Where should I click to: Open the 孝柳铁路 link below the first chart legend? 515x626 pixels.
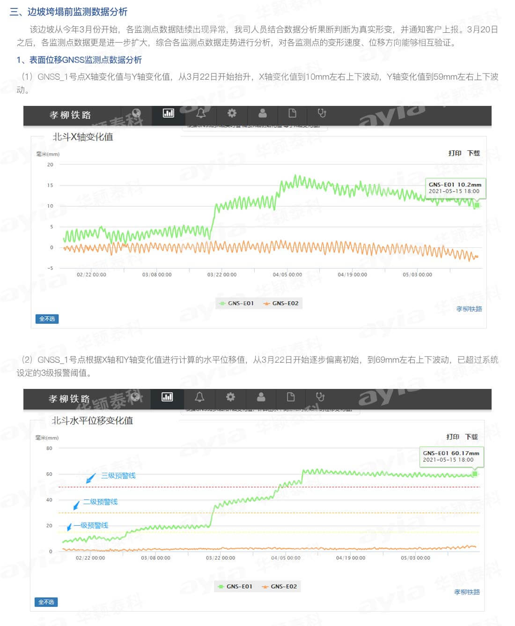tap(470, 309)
